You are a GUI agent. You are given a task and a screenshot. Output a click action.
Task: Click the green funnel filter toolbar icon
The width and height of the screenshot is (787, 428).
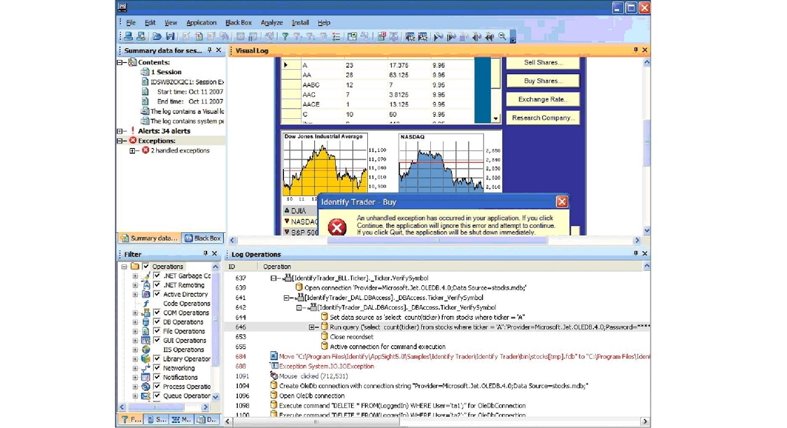pos(285,36)
